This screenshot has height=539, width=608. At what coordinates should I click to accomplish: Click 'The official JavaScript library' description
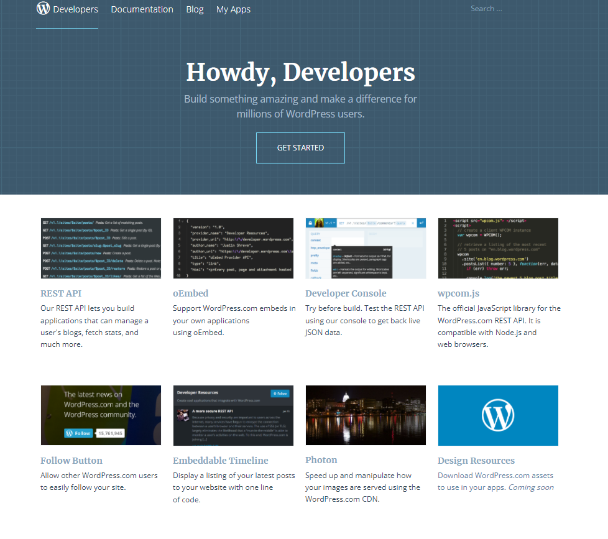click(499, 326)
